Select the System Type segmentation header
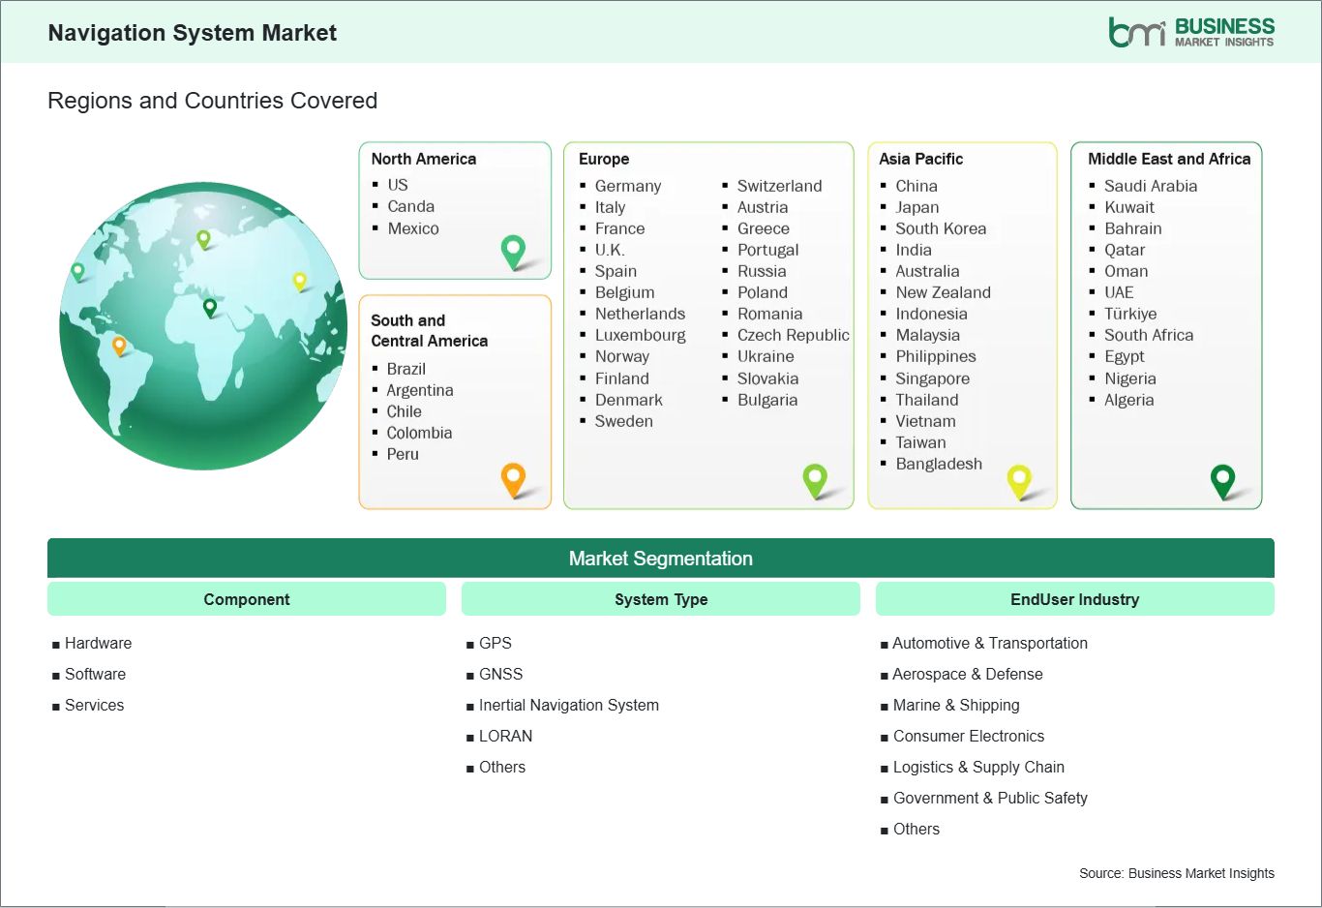 click(x=661, y=599)
